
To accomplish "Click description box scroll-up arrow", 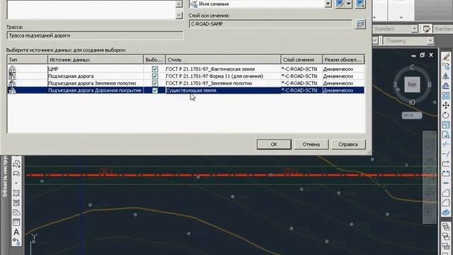I will tap(179, 4).
